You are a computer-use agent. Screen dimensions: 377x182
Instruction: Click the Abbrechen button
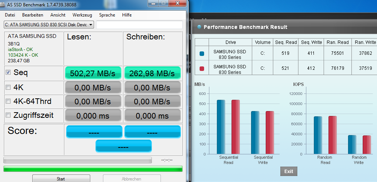132,178
